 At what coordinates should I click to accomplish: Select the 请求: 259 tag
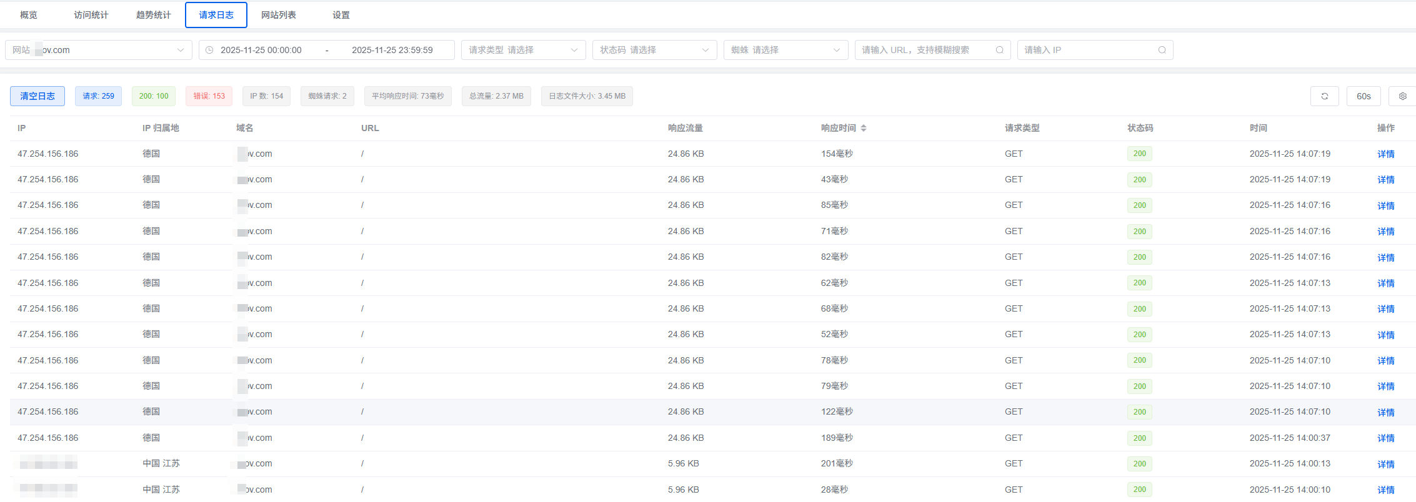(x=98, y=96)
